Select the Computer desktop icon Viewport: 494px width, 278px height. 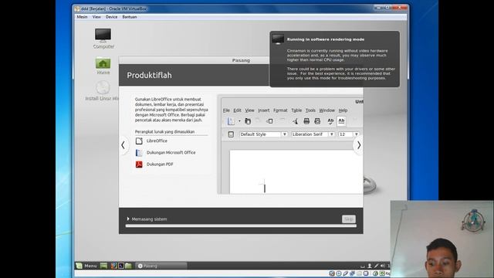tap(103, 38)
